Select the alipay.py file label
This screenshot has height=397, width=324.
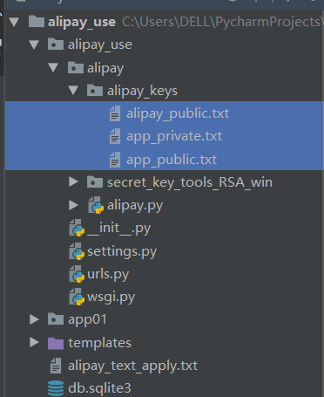(135, 206)
